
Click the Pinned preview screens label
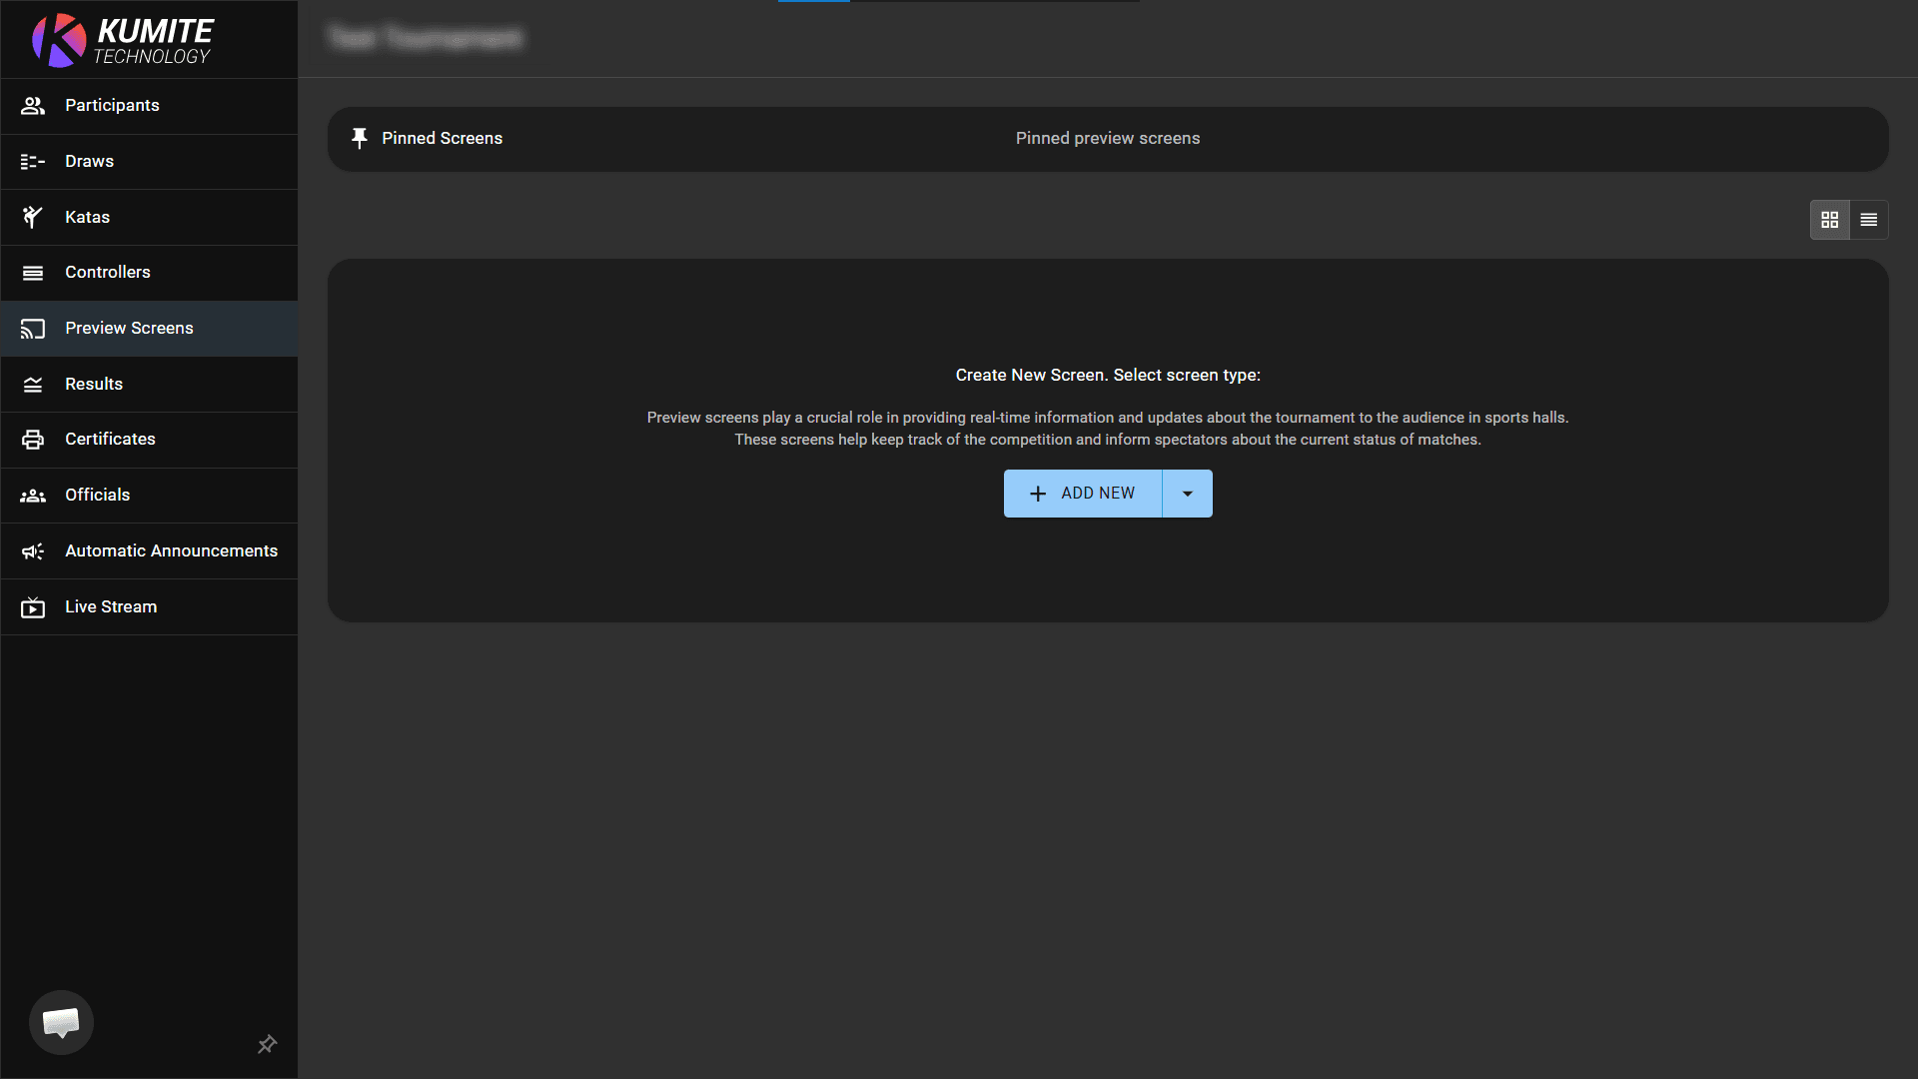click(x=1107, y=138)
